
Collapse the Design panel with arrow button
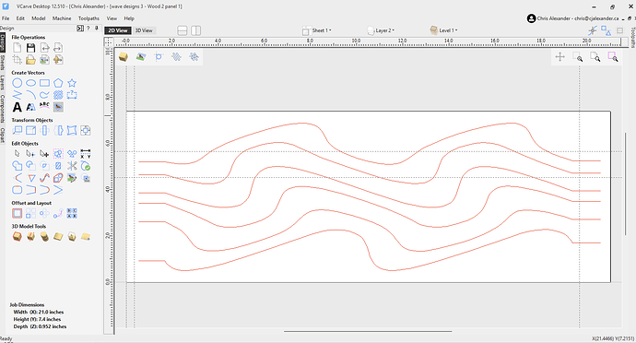pyautogui.click(x=80, y=28)
